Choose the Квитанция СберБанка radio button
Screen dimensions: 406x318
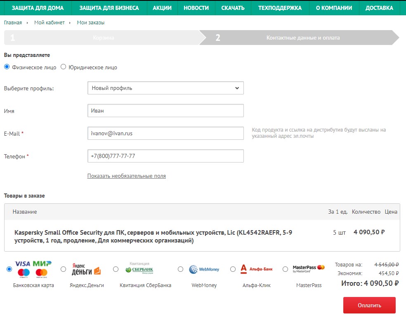pos(116,269)
